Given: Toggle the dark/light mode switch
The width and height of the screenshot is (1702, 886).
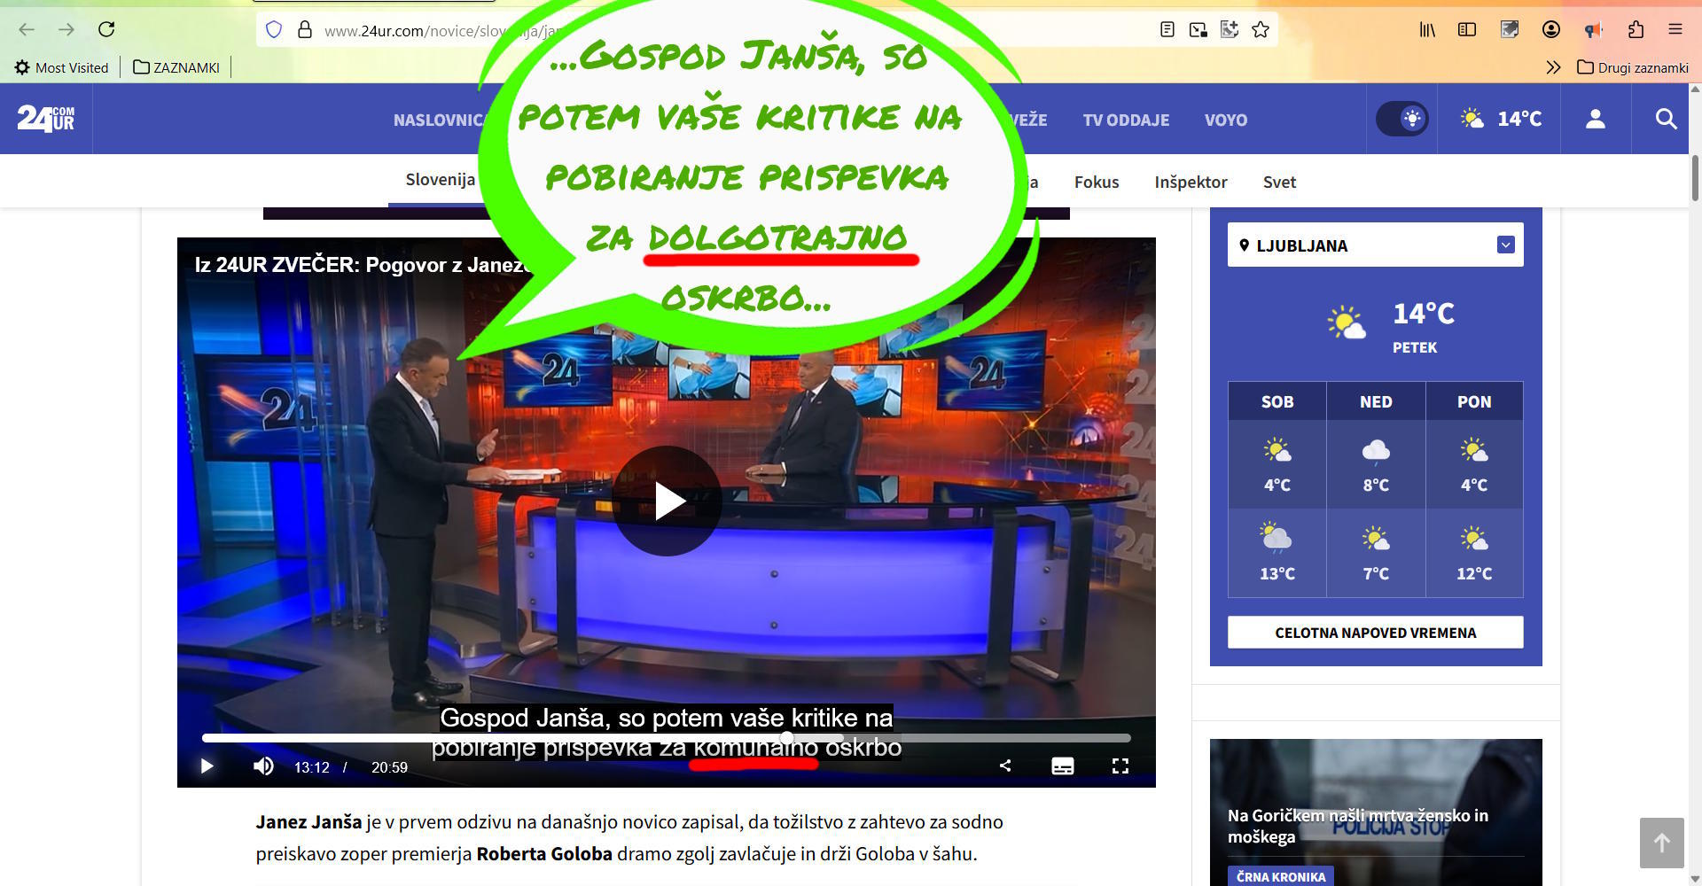Looking at the screenshot, I should click(1401, 119).
